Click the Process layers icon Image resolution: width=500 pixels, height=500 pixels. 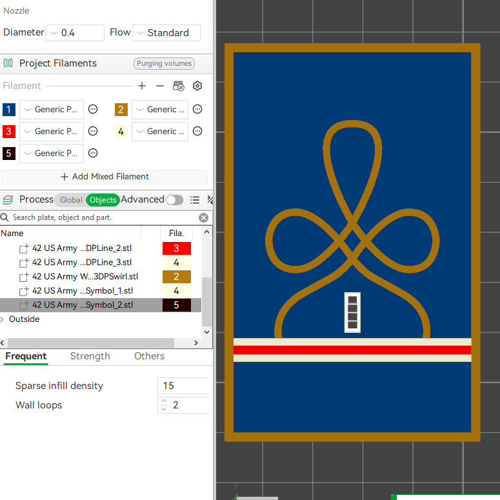pyautogui.click(x=8, y=199)
